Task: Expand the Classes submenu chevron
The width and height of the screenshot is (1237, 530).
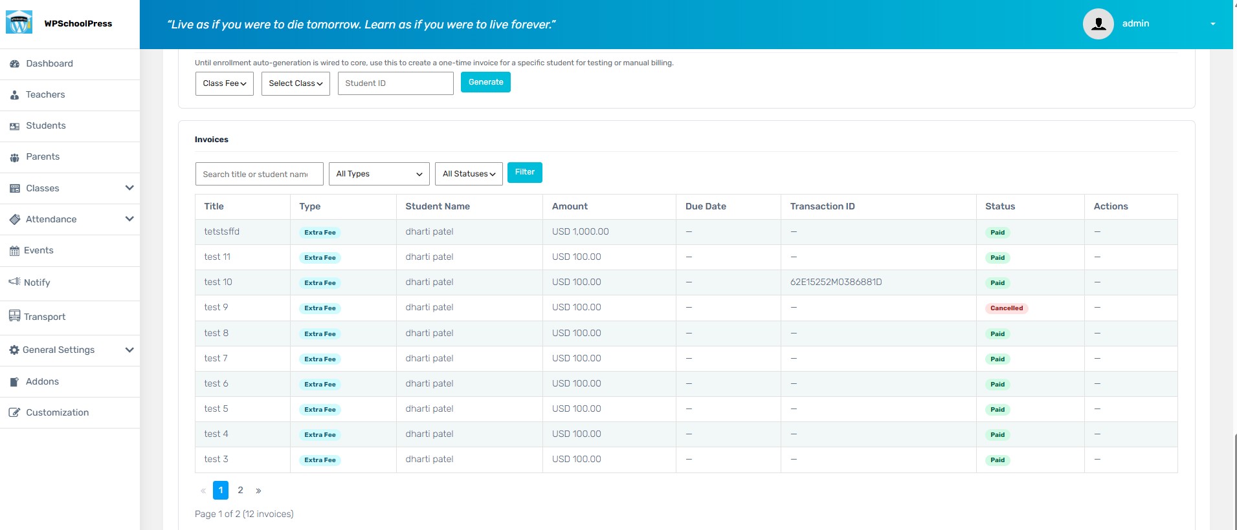Action: tap(129, 188)
